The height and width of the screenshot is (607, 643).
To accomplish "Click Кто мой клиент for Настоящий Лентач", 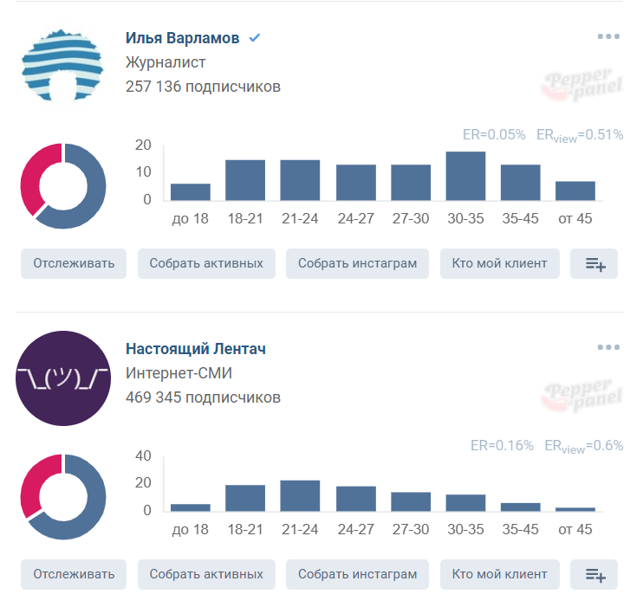I will pos(499,574).
